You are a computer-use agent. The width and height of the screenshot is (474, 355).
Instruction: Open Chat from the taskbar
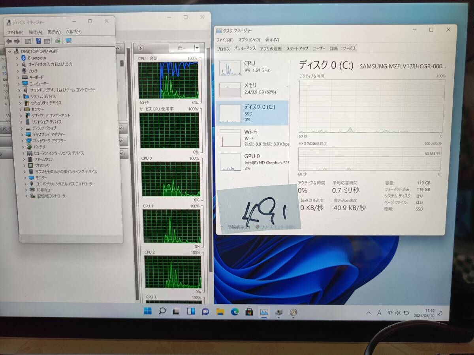click(x=205, y=312)
